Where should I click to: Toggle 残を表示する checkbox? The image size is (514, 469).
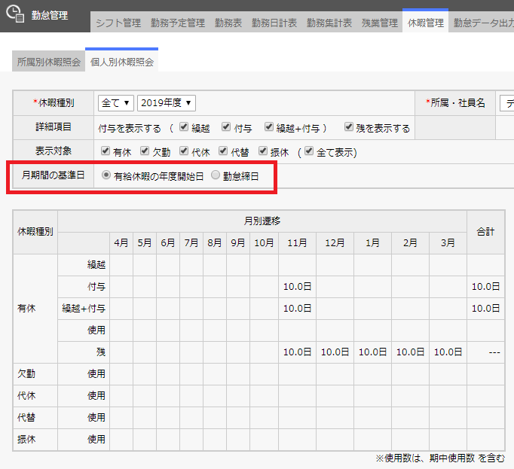point(350,128)
